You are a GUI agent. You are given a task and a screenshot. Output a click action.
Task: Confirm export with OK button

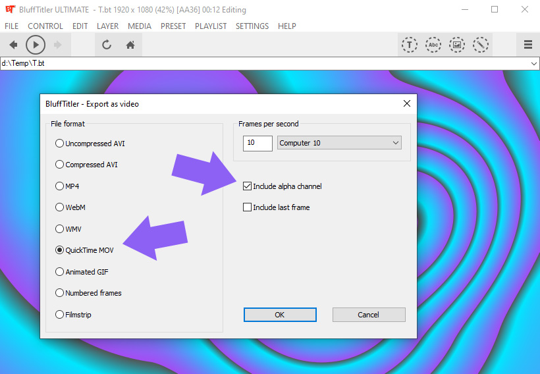[x=280, y=315]
